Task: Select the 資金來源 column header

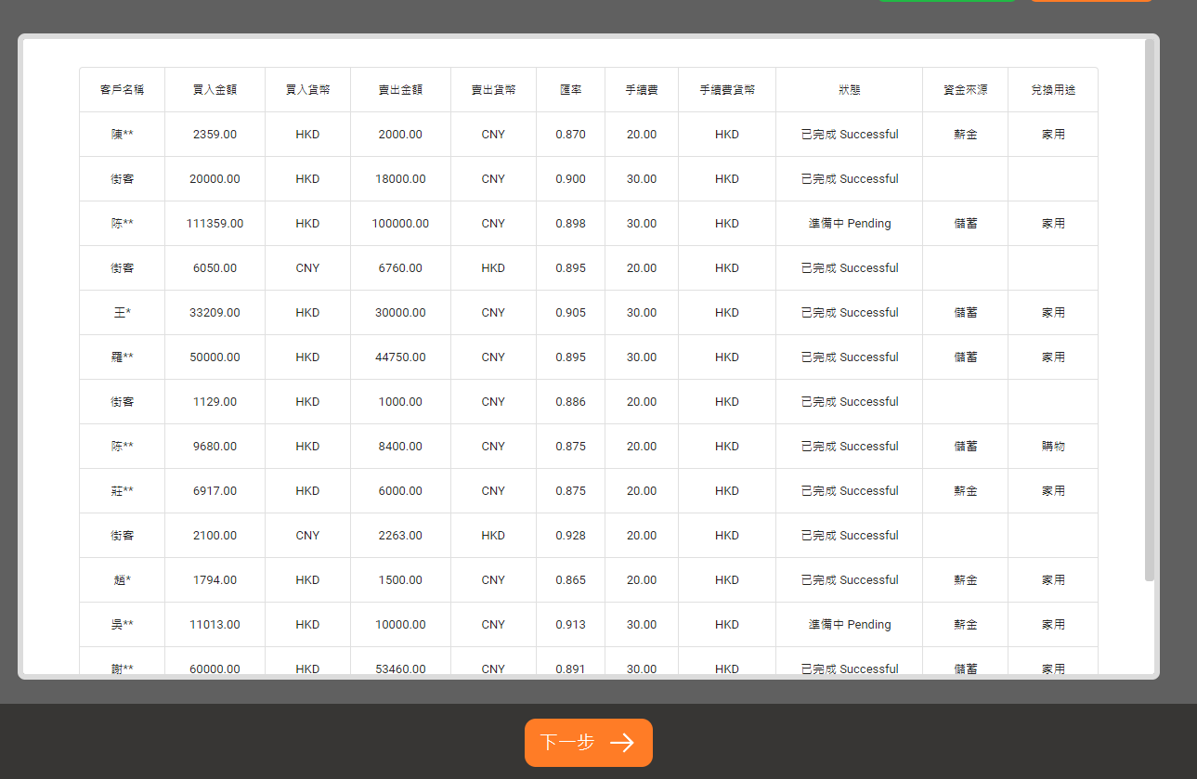Action: point(965,90)
